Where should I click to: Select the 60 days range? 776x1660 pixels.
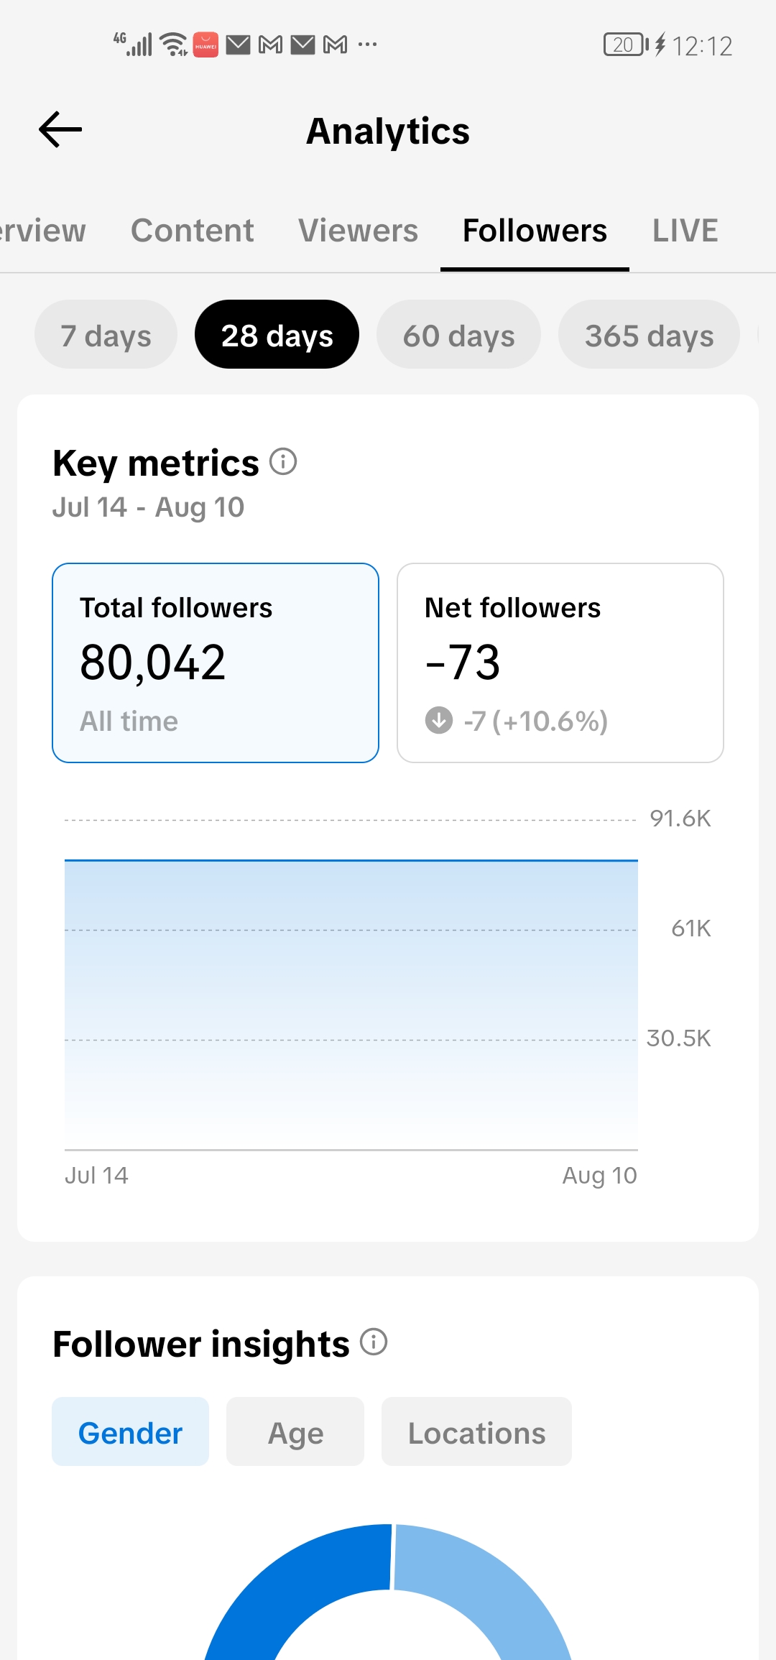click(x=458, y=335)
